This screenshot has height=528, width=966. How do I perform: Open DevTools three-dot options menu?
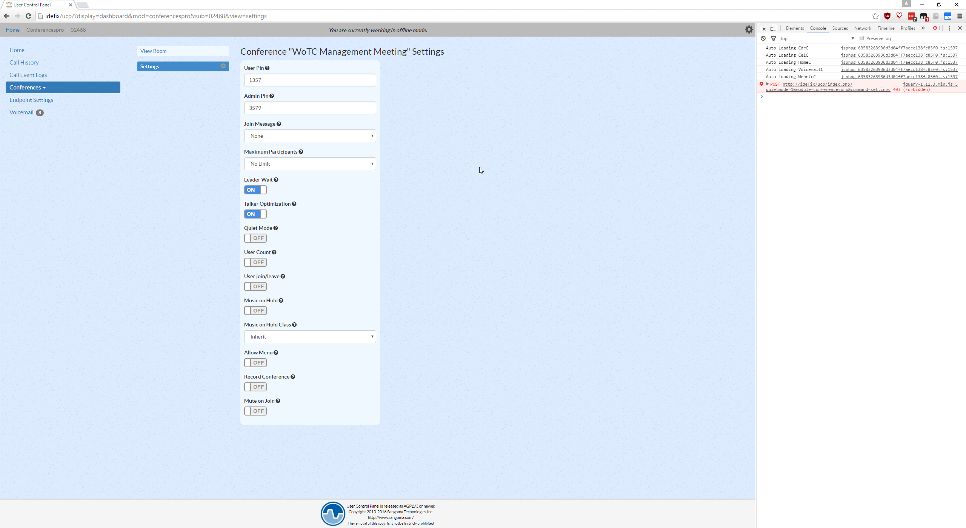pos(949,28)
